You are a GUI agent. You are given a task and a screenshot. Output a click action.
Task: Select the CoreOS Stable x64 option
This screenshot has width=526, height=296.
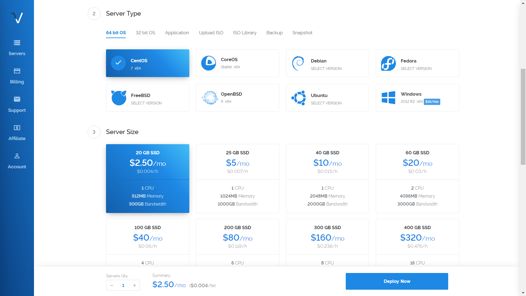tap(238, 63)
